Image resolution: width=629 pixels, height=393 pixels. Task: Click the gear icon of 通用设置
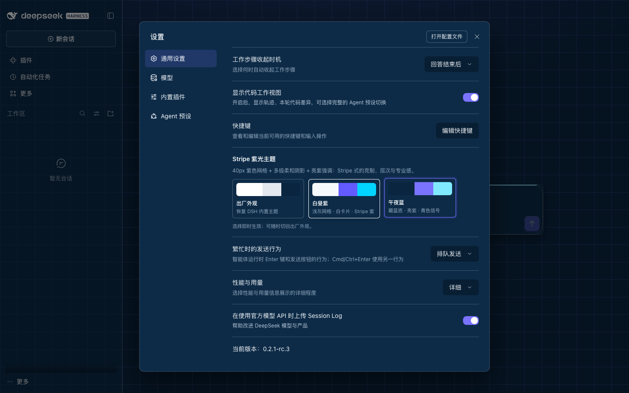coord(154,59)
